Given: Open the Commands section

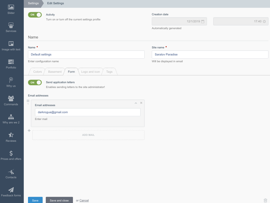Looking at the screenshot, I should 11,101.
